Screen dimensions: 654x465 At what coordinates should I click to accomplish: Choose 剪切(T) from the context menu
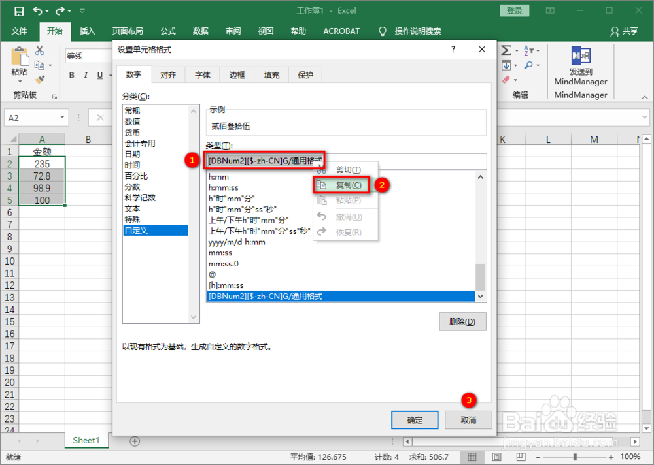346,170
